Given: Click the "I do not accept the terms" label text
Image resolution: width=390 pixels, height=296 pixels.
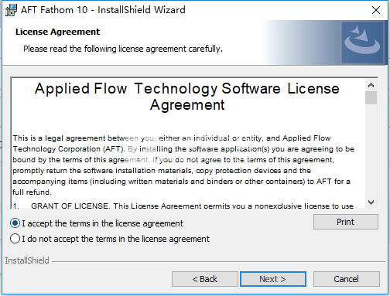Looking at the screenshot, I should pos(115,239).
